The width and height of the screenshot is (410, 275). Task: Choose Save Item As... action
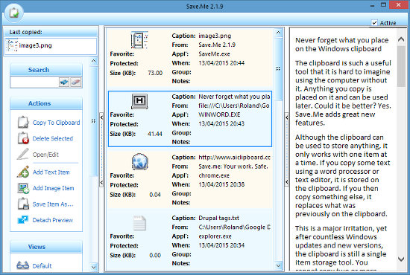click(x=53, y=204)
